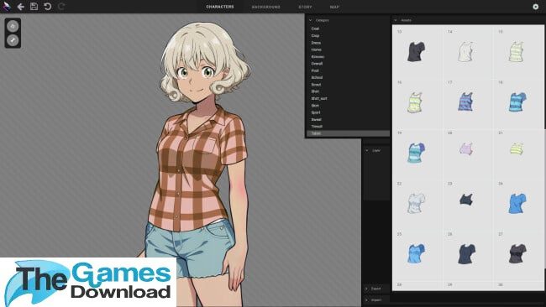Image resolution: width=546 pixels, height=307 pixels.
Task: Choose asset 14, the white tank top
Action: pos(466,52)
